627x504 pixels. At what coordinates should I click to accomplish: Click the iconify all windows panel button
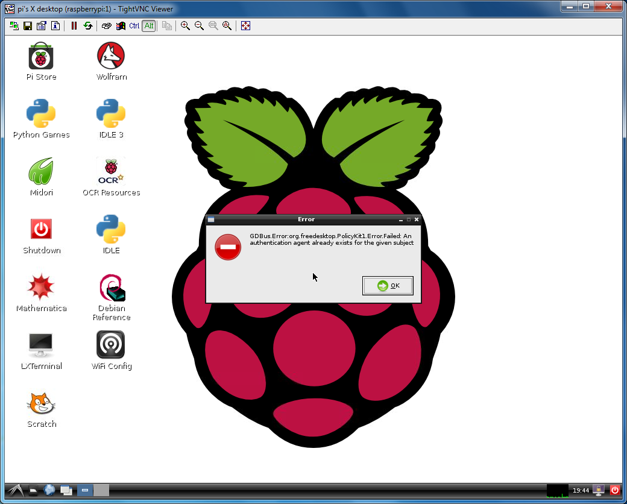pos(66,490)
